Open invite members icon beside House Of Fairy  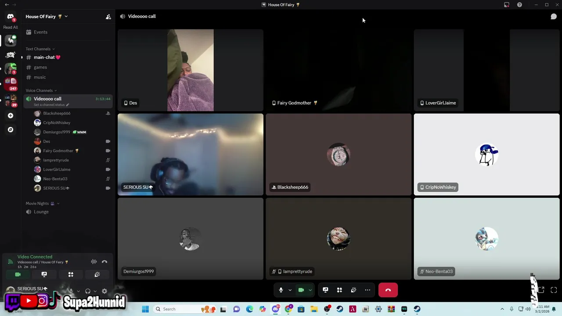(x=108, y=17)
